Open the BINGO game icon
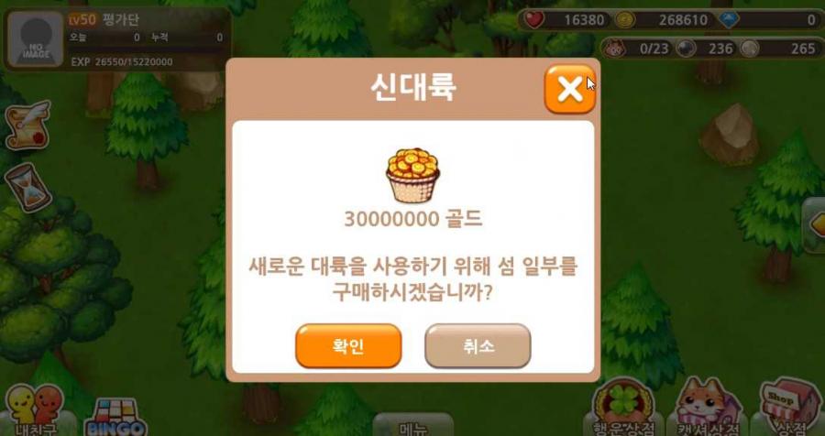Image resolution: width=825 pixels, height=436 pixels. pos(115,419)
